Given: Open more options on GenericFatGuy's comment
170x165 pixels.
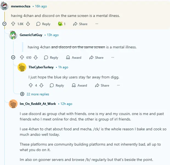Looking at the screenshot, I should tap(113, 58).
